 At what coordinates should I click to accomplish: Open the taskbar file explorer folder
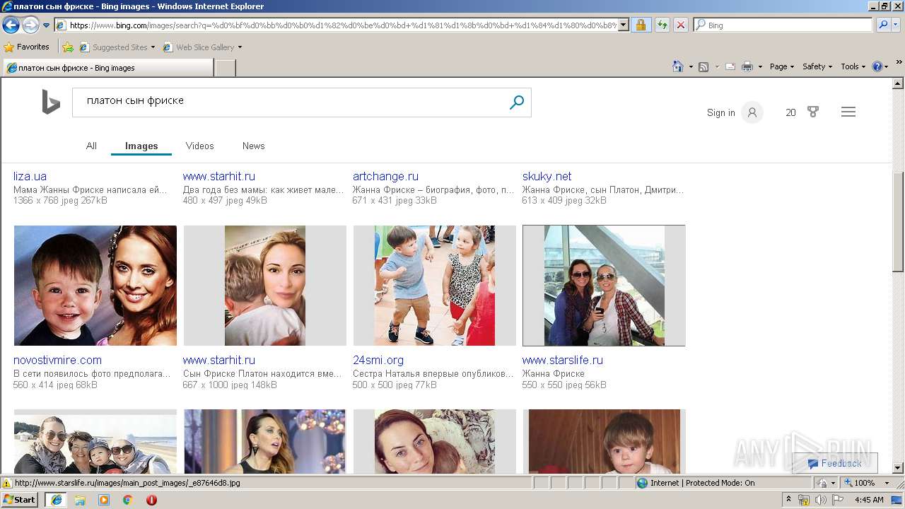tap(80, 500)
